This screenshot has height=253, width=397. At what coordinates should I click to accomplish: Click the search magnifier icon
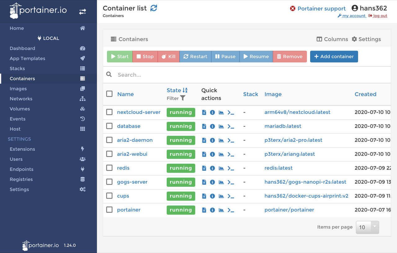(109, 74)
